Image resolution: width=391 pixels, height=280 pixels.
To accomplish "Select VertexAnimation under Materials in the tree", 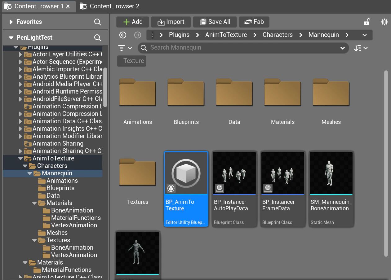I will [74, 225].
